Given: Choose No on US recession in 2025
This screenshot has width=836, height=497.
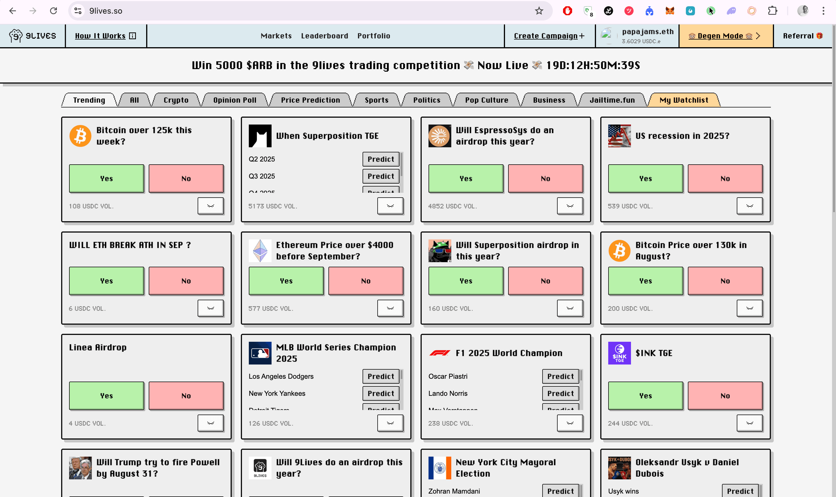Looking at the screenshot, I should point(725,179).
